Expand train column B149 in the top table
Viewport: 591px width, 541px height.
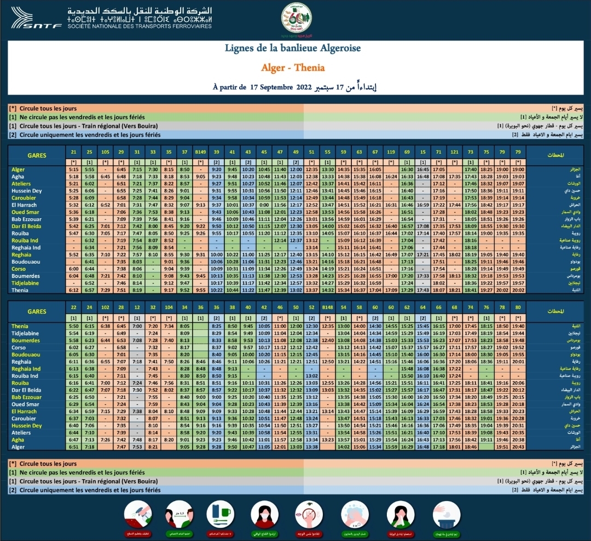(201, 153)
